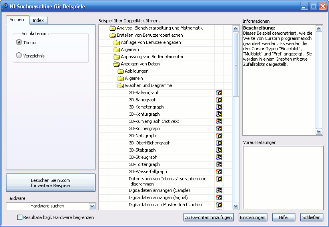Viewport: 329px width, 227px height.
Task: Select Allgemein under Erstellen von Benutzeroberflächen
Action: 130,49
